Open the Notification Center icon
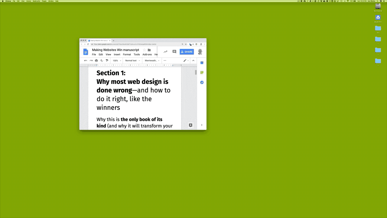The image size is (387, 218). click(384, 1)
